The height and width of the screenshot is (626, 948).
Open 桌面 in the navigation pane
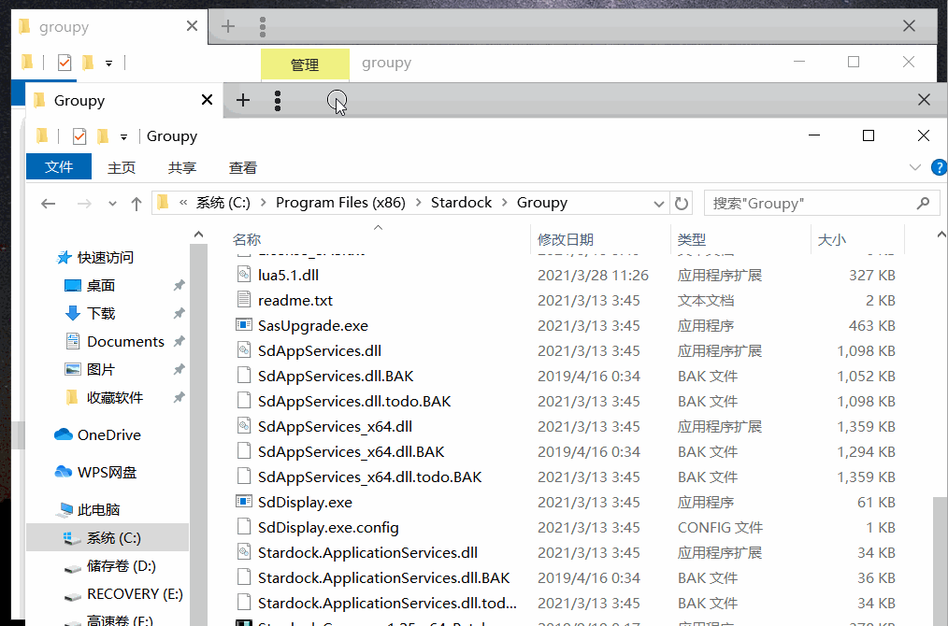click(100, 285)
